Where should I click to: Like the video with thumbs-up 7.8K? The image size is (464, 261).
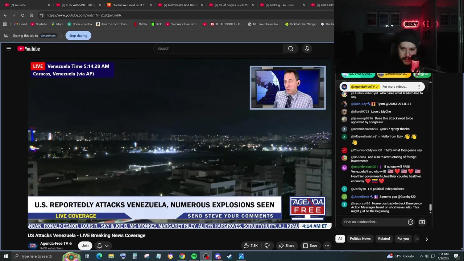click(x=250, y=246)
